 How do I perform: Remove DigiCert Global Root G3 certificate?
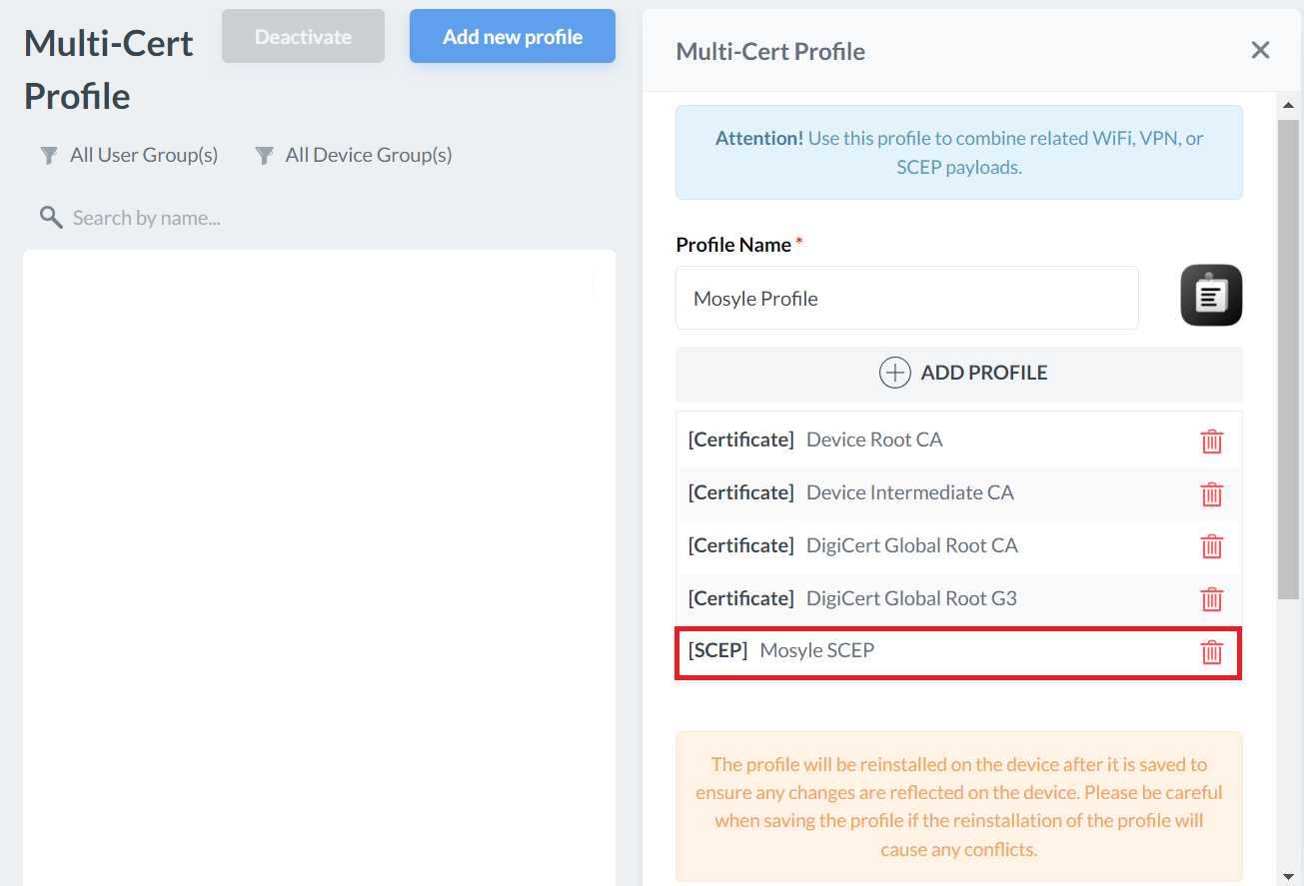tap(1211, 599)
